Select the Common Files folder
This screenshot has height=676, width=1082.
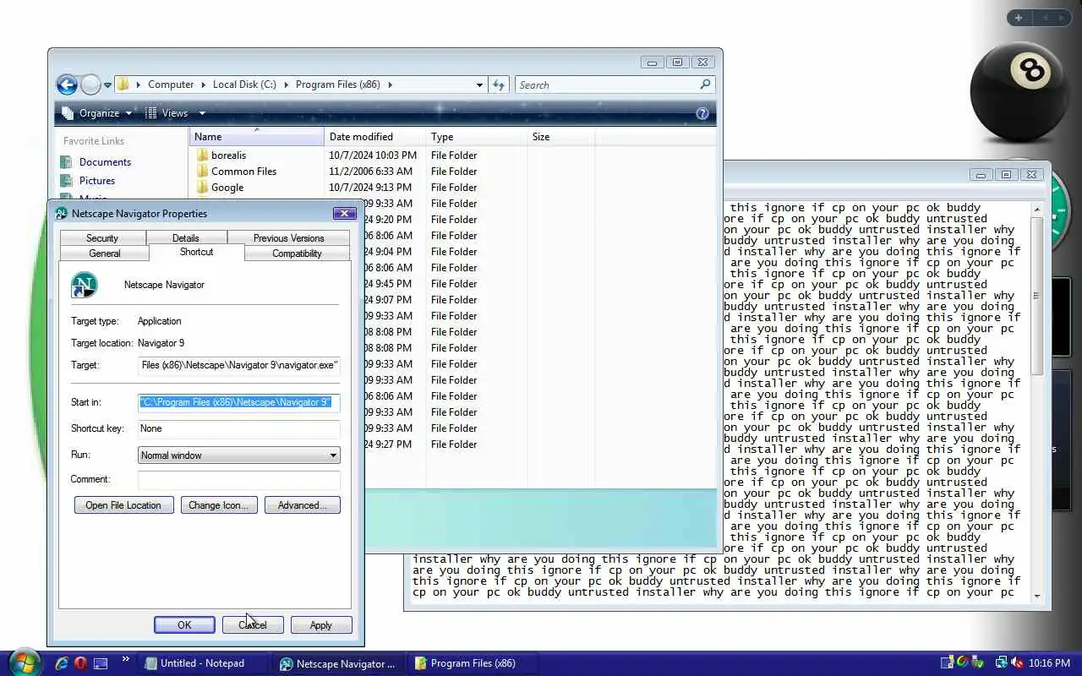click(x=243, y=172)
